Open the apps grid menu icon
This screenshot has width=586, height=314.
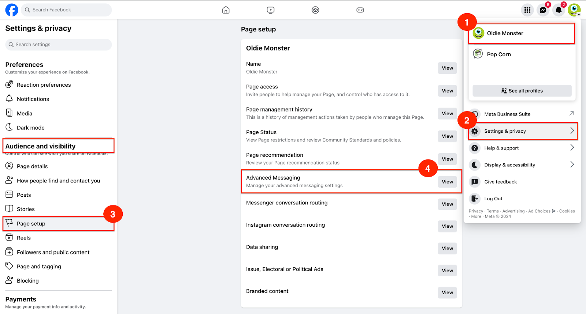[527, 10]
